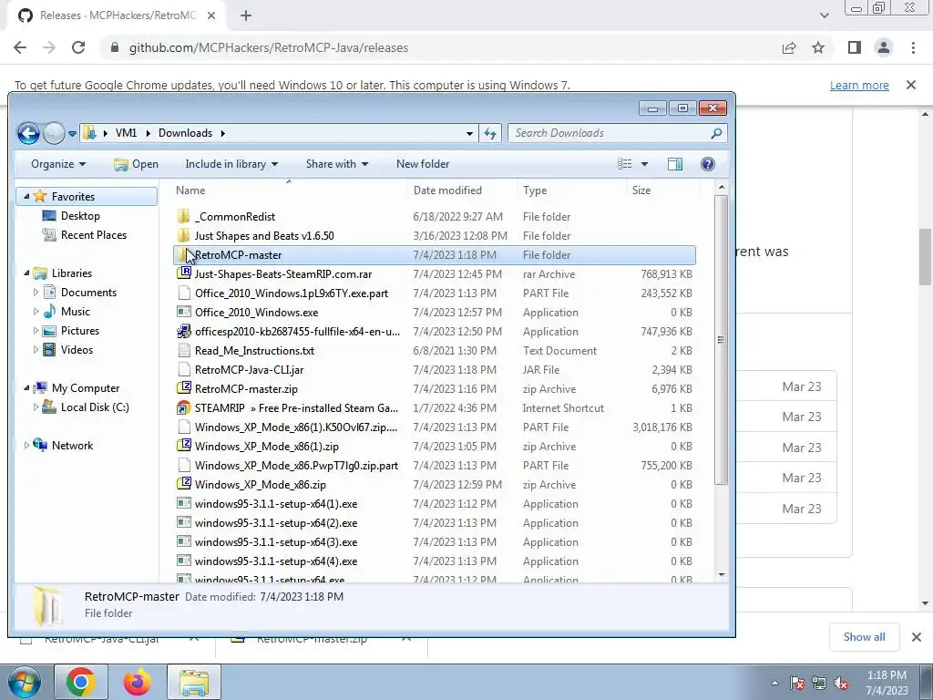Viewport: 933px width, 700px height.
Task: Select RetroMCP-master.zip archive icon
Action: [184, 388]
